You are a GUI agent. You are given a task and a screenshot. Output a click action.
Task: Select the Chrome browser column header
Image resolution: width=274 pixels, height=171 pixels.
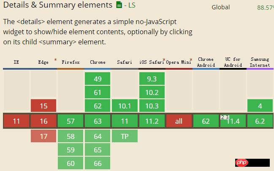click(x=98, y=62)
